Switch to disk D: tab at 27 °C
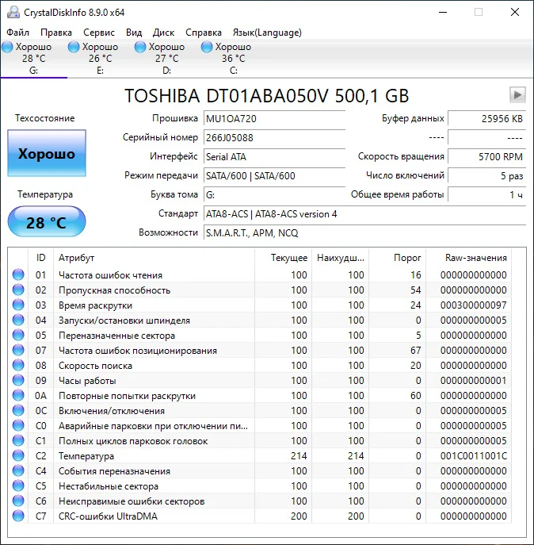The width and height of the screenshot is (534, 545). click(166, 59)
